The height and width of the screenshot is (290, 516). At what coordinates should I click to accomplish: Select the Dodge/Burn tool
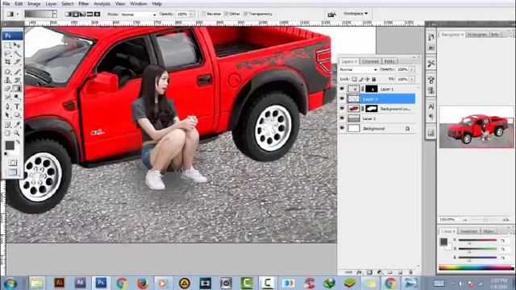[x=17, y=97]
